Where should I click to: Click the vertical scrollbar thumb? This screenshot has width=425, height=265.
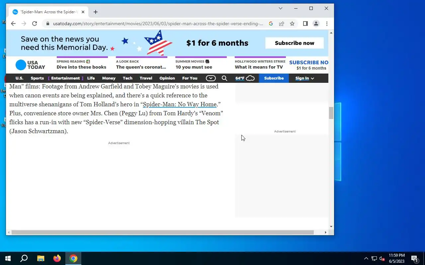(331, 113)
